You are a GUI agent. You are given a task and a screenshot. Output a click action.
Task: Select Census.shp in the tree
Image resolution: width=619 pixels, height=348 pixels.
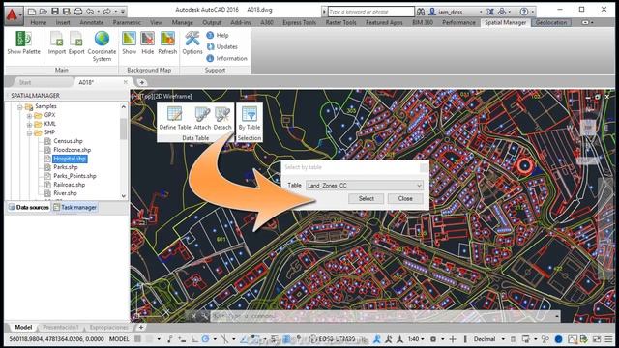(x=68, y=141)
